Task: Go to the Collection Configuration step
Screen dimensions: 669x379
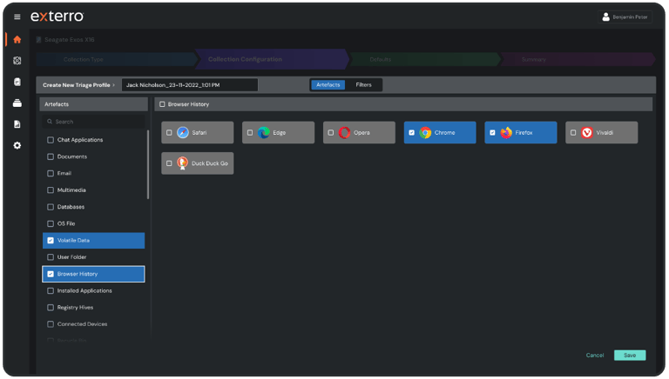Action: coord(272,60)
